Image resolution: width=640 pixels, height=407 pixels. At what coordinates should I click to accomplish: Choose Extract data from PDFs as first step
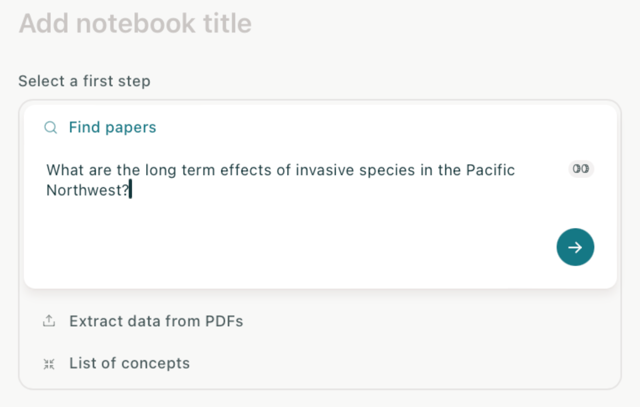(156, 321)
